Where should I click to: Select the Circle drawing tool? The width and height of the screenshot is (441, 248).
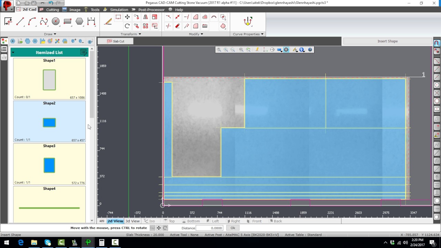55,21
